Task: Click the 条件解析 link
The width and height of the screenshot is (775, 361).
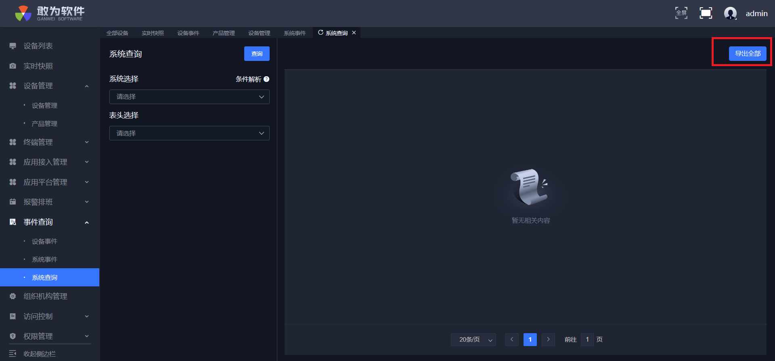Action: [249, 79]
